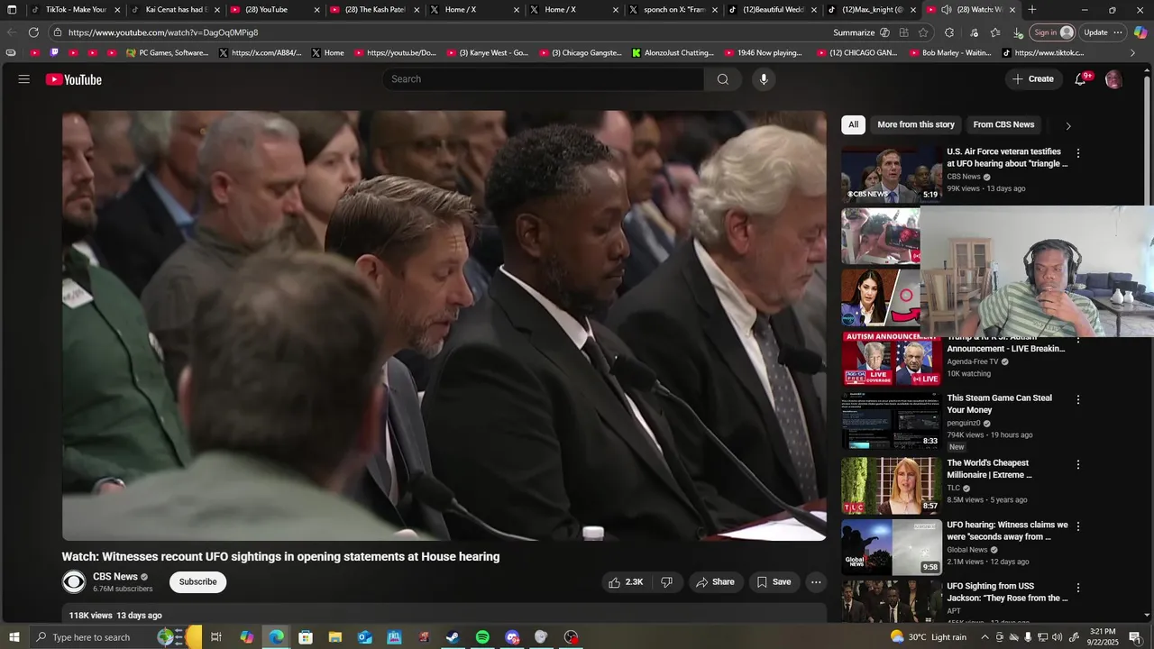Select From CBS News chip
This screenshot has height=649, width=1154.
pos(1003,124)
